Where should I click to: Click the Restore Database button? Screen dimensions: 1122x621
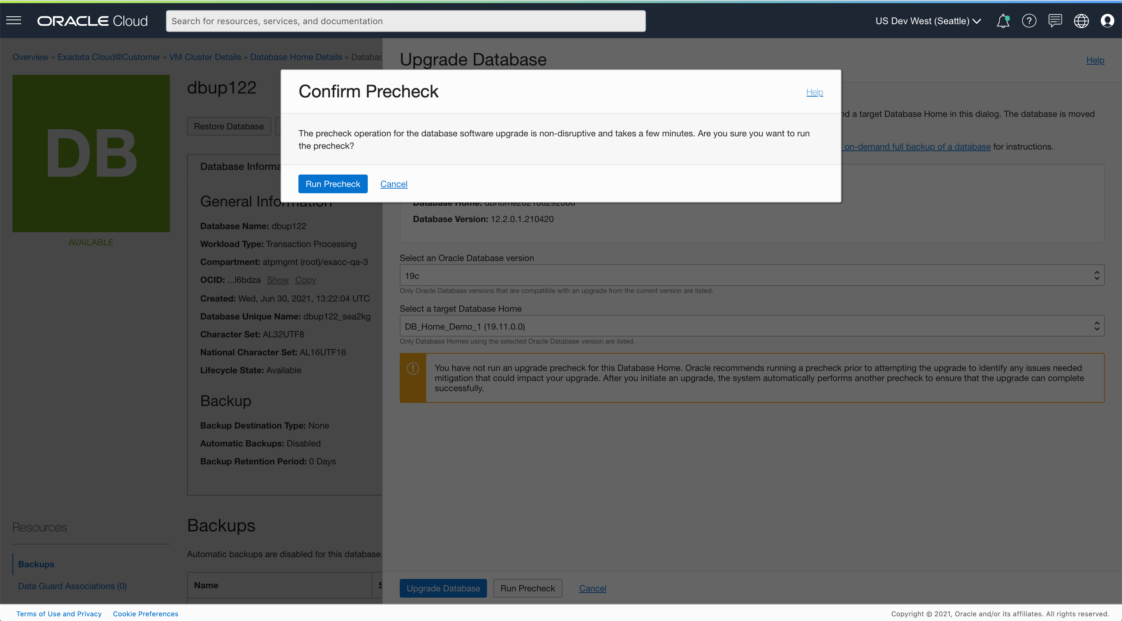point(229,126)
